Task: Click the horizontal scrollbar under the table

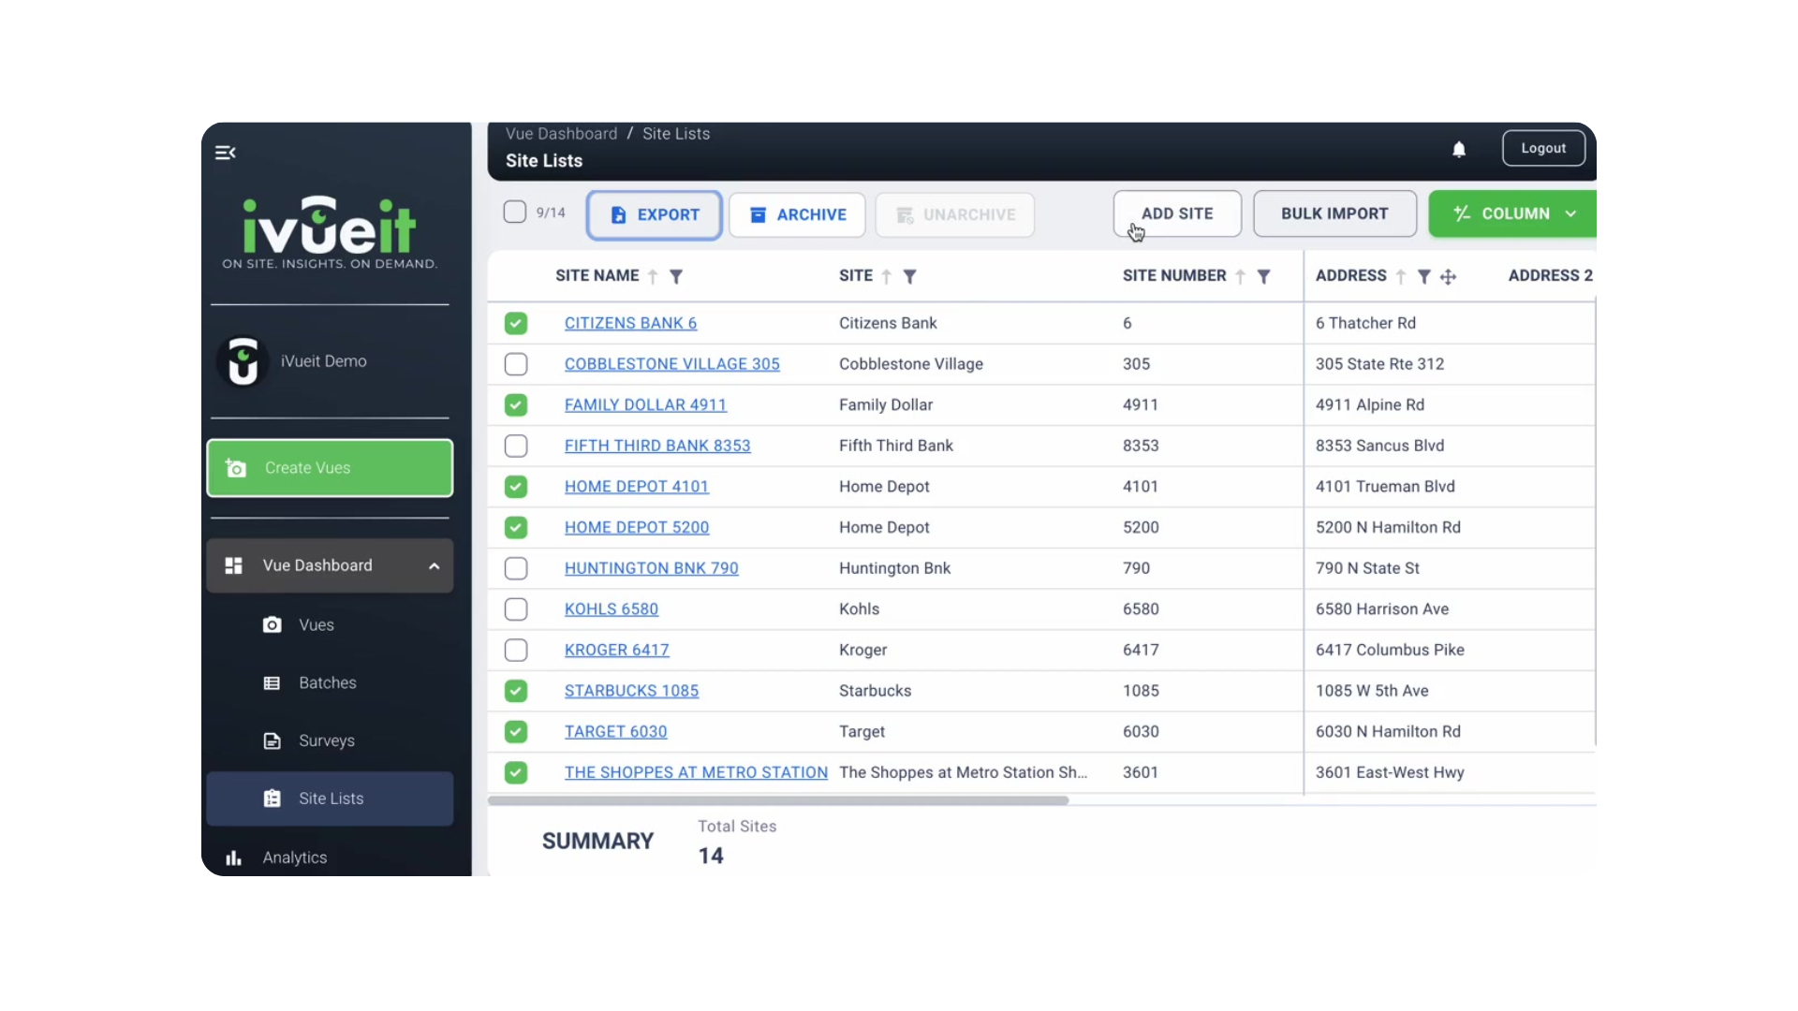Action: (777, 800)
